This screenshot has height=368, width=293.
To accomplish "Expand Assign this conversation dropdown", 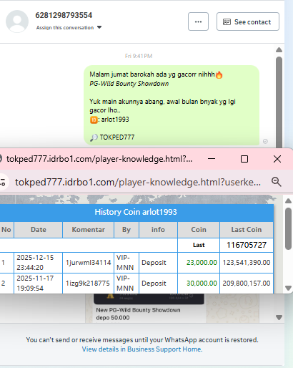I will coord(69,28).
